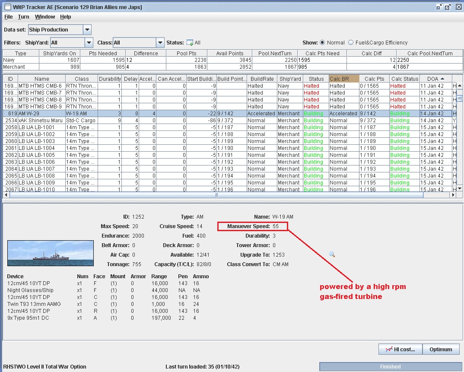Select the Fuel&Cargo Efficiency radio button
Screen dimensions: 464x372
click(351, 42)
